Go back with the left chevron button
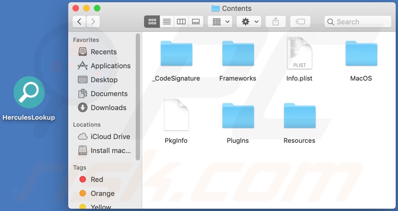 pyautogui.click(x=79, y=22)
